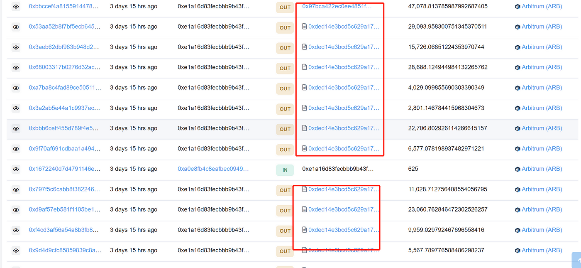Click Arbitrum (ARB) link in 5,567.78 row

click(x=542, y=250)
